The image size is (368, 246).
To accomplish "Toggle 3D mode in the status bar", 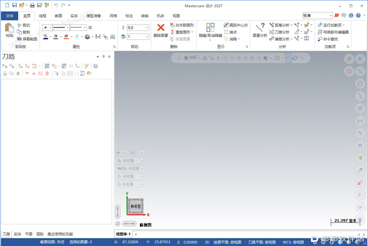I will tap(207, 242).
